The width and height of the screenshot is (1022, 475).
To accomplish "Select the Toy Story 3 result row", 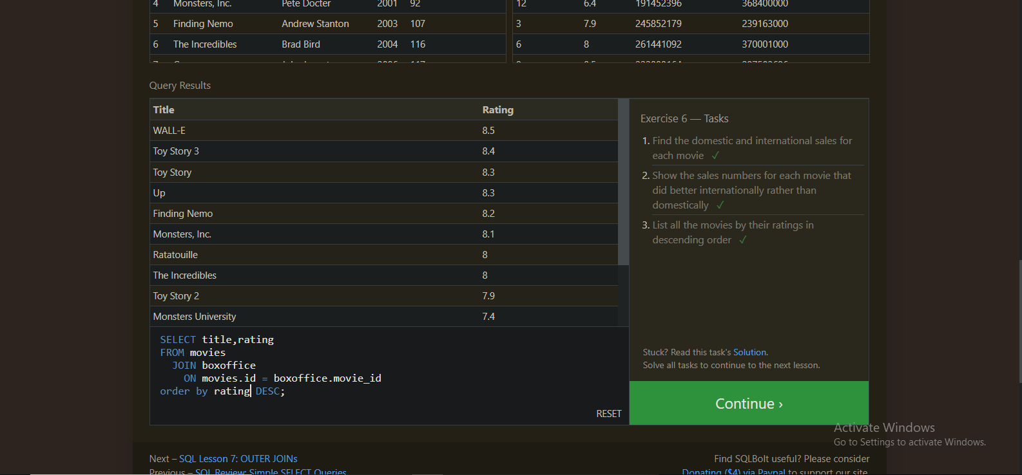I will point(384,151).
